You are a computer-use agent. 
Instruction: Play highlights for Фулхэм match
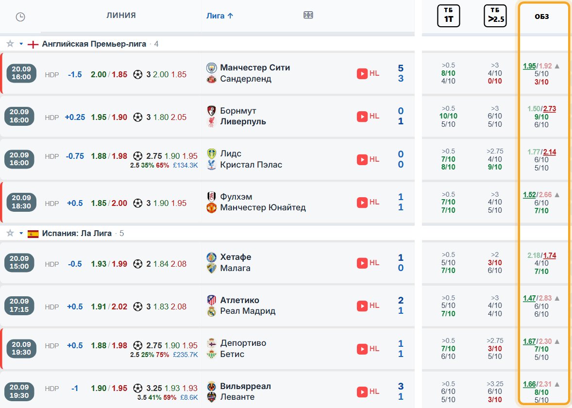pyautogui.click(x=368, y=202)
